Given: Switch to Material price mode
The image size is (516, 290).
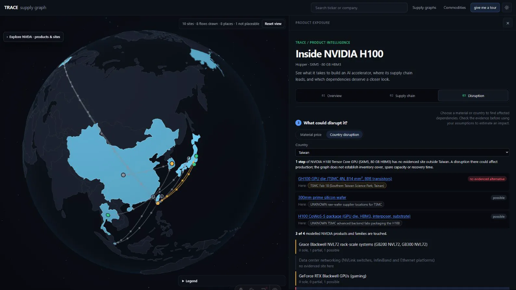Looking at the screenshot, I should [x=311, y=135].
